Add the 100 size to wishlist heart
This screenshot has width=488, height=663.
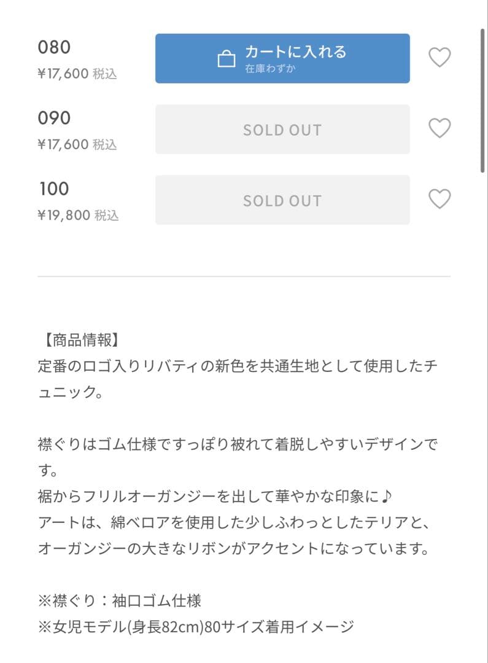(439, 200)
